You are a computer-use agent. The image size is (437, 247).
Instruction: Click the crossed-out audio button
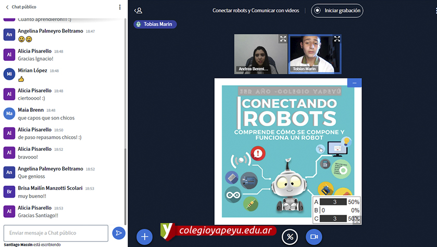click(290, 237)
